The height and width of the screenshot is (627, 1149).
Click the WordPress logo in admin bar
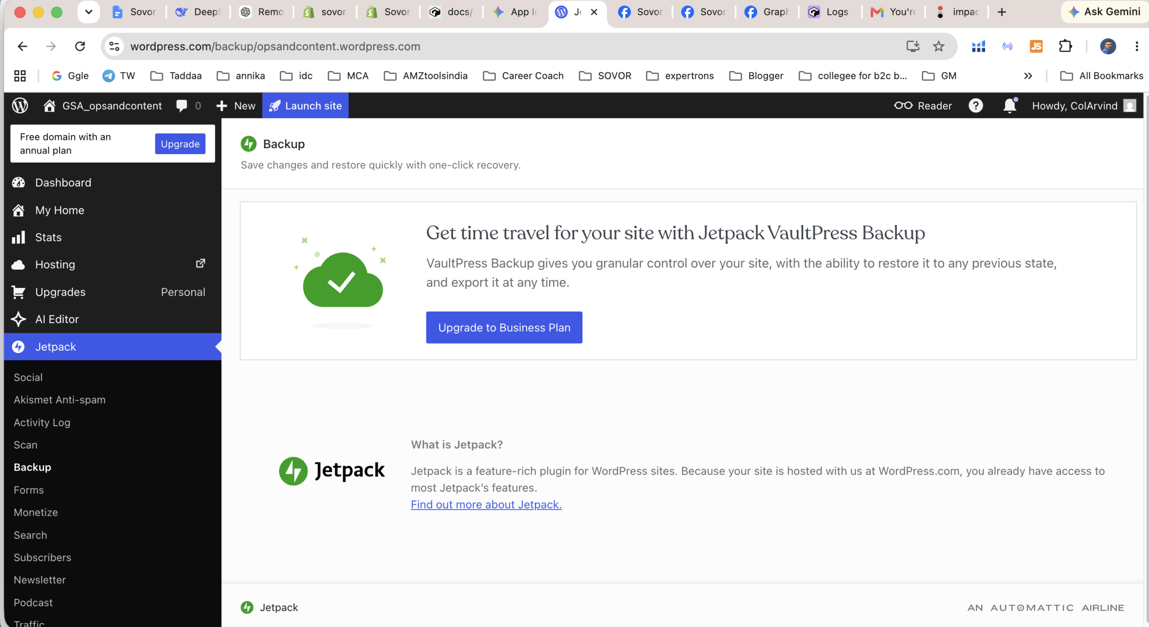pyautogui.click(x=20, y=106)
